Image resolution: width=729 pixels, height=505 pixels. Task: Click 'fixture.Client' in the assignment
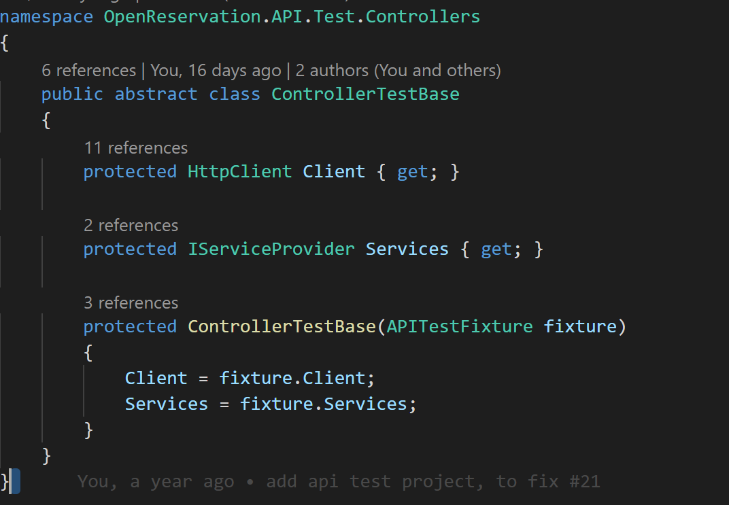[292, 378]
